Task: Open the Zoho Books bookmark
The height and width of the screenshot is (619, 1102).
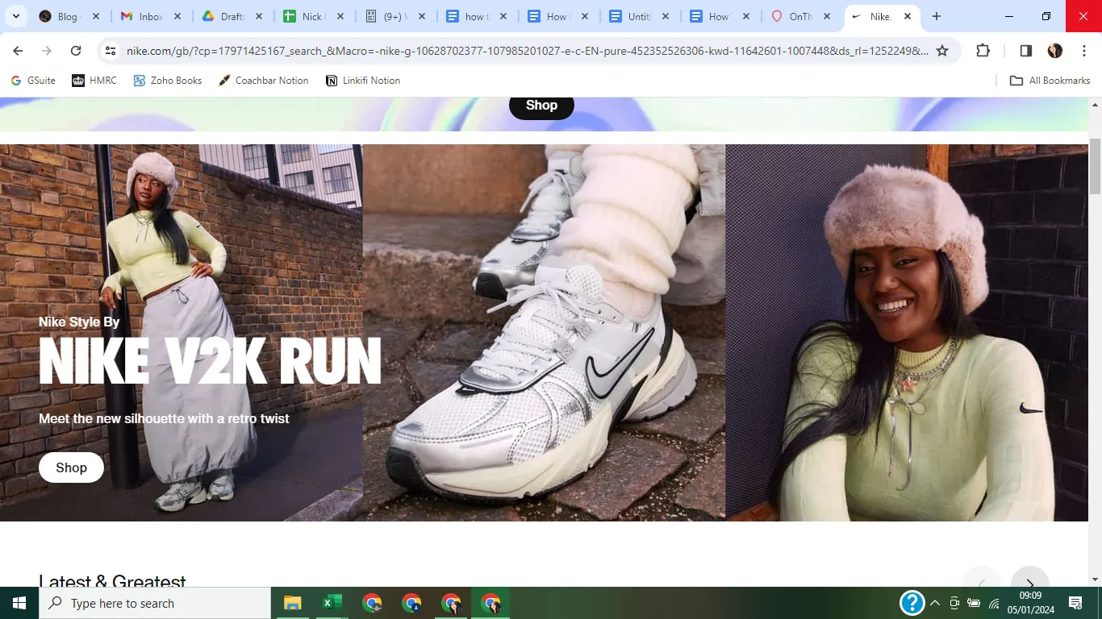Action: click(168, 81)
